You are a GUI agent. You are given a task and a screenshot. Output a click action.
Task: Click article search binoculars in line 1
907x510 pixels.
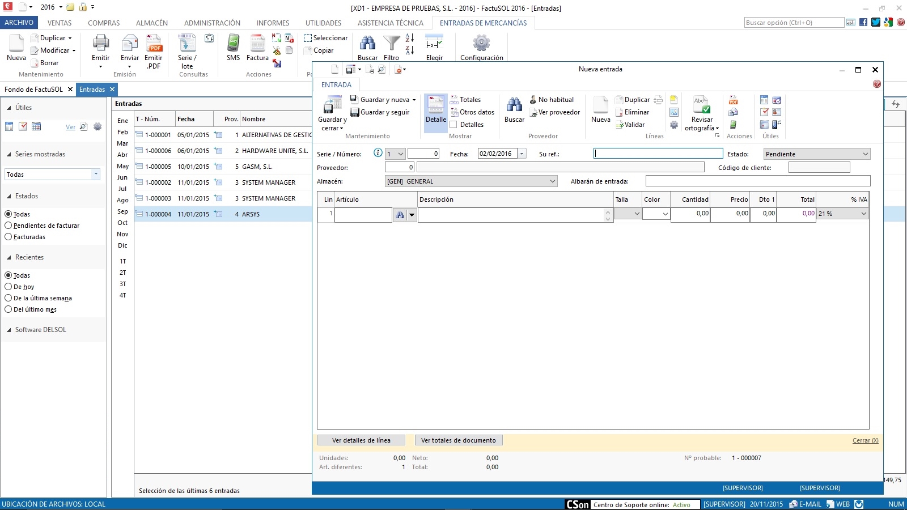(400, 215)
